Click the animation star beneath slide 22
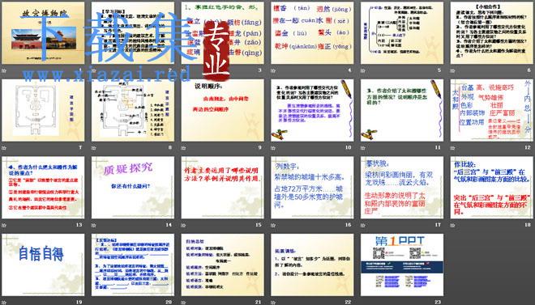535x305 pixels. click(273, 302)
